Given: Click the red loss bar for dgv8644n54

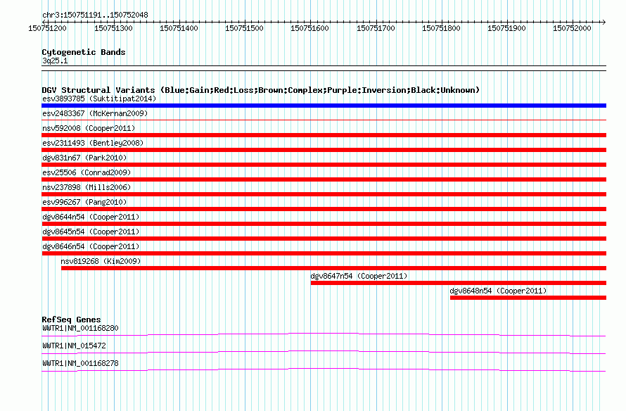Looking at the screenshot, I should (x=324, y=224).
